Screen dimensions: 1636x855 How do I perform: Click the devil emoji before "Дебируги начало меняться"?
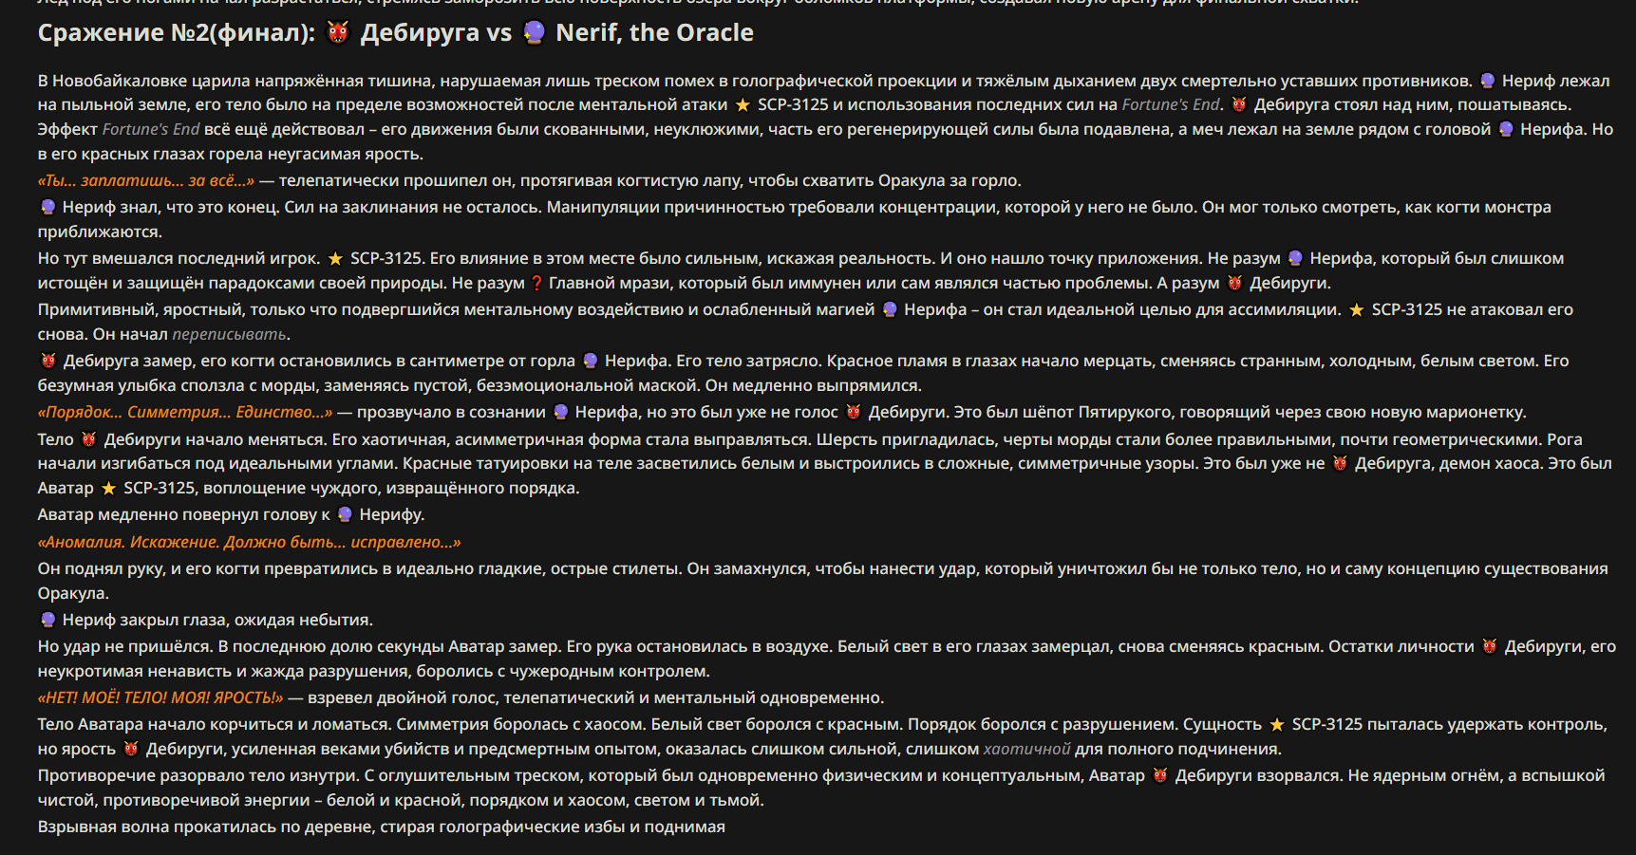coord(89,439)
